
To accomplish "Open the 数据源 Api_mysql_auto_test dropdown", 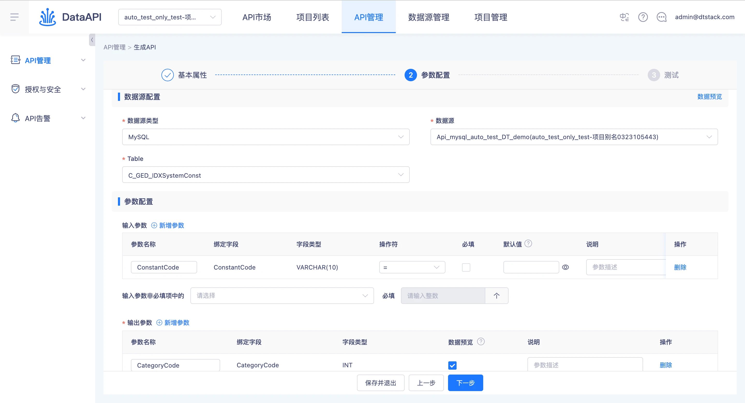I will 574,137.
